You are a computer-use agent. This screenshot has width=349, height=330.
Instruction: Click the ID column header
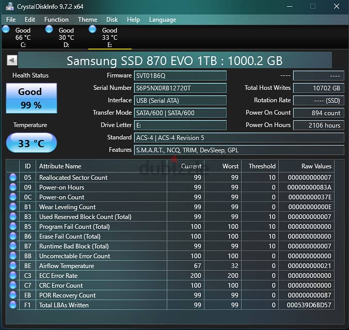pyautogui.click(x=27, y=166)
